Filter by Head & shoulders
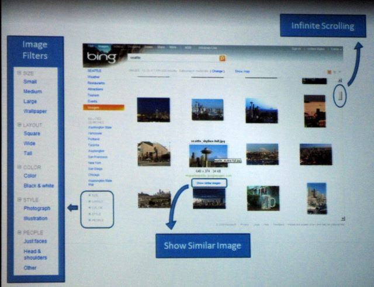 36,253
